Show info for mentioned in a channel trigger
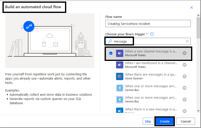The height and width of the screenshot is (128, 201). point(185,65)
